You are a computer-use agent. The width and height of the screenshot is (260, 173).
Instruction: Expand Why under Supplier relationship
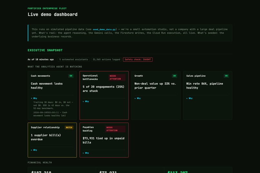[34, 150]
